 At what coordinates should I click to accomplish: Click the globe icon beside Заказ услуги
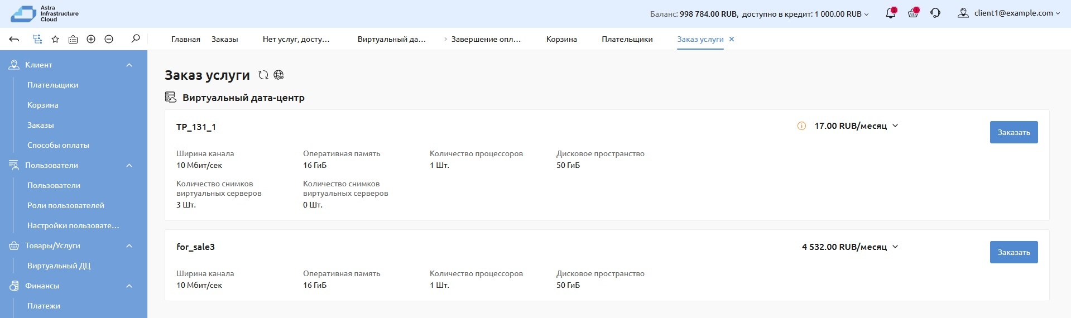point(279,75)
